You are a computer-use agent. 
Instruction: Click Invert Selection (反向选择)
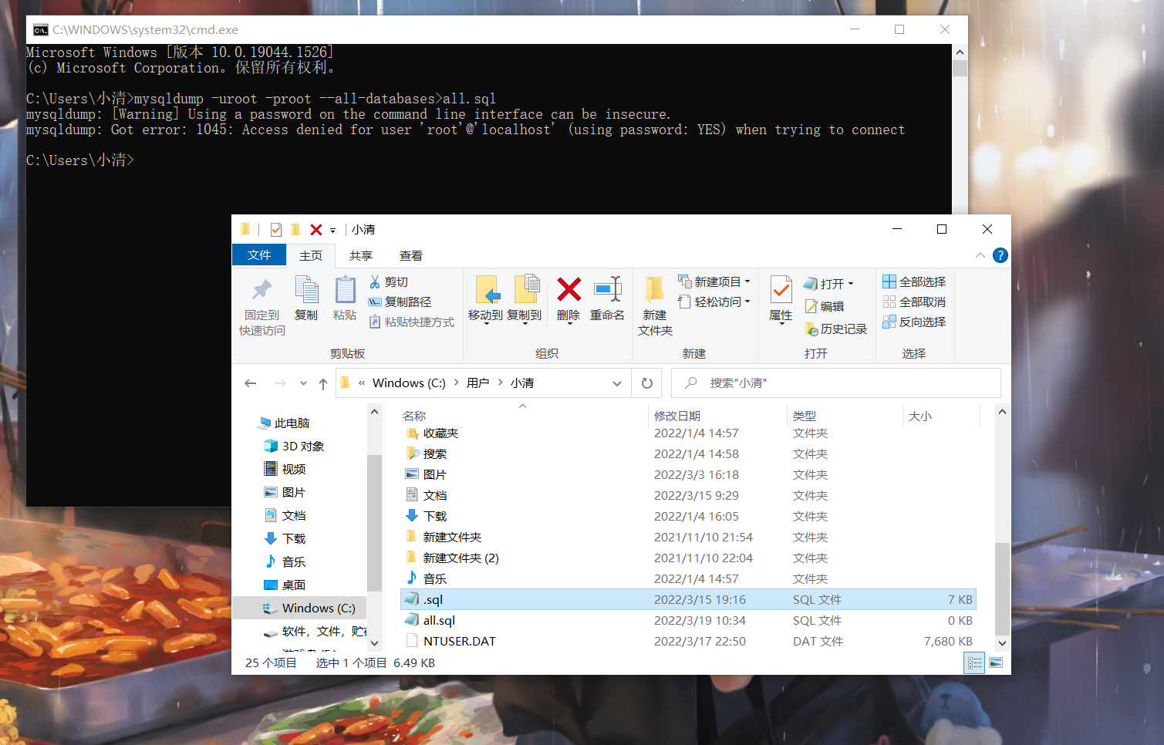914,322
